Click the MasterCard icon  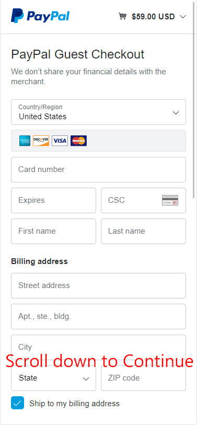[78, 141]
